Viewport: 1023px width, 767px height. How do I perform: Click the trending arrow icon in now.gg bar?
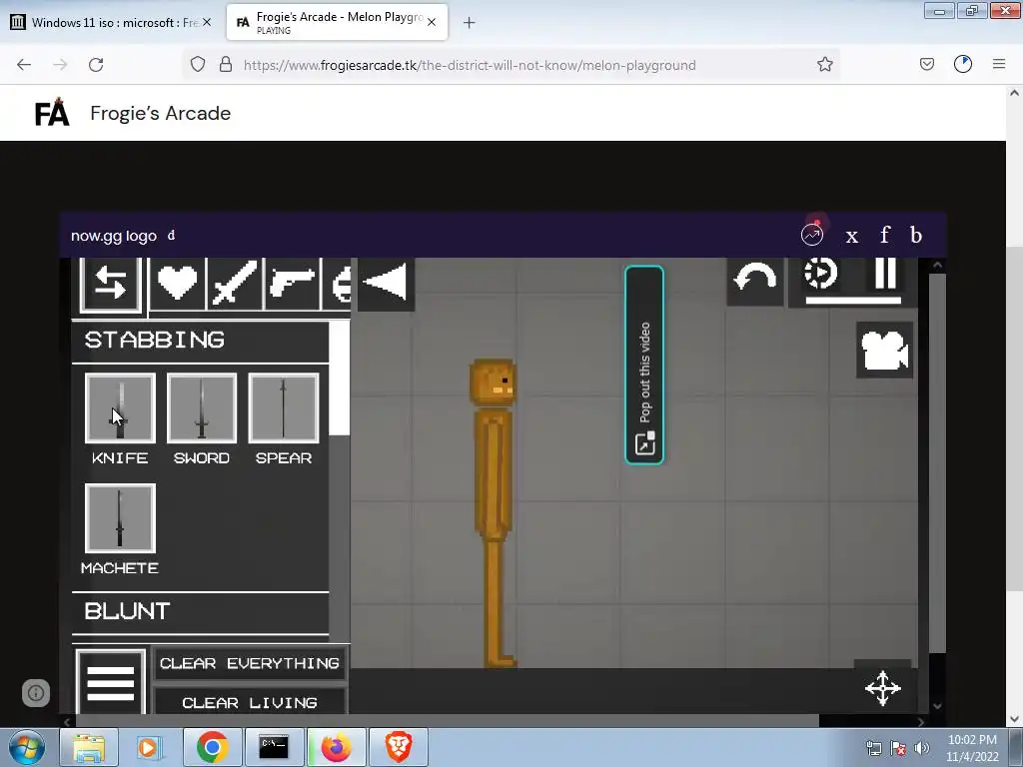tap(812, 235)
